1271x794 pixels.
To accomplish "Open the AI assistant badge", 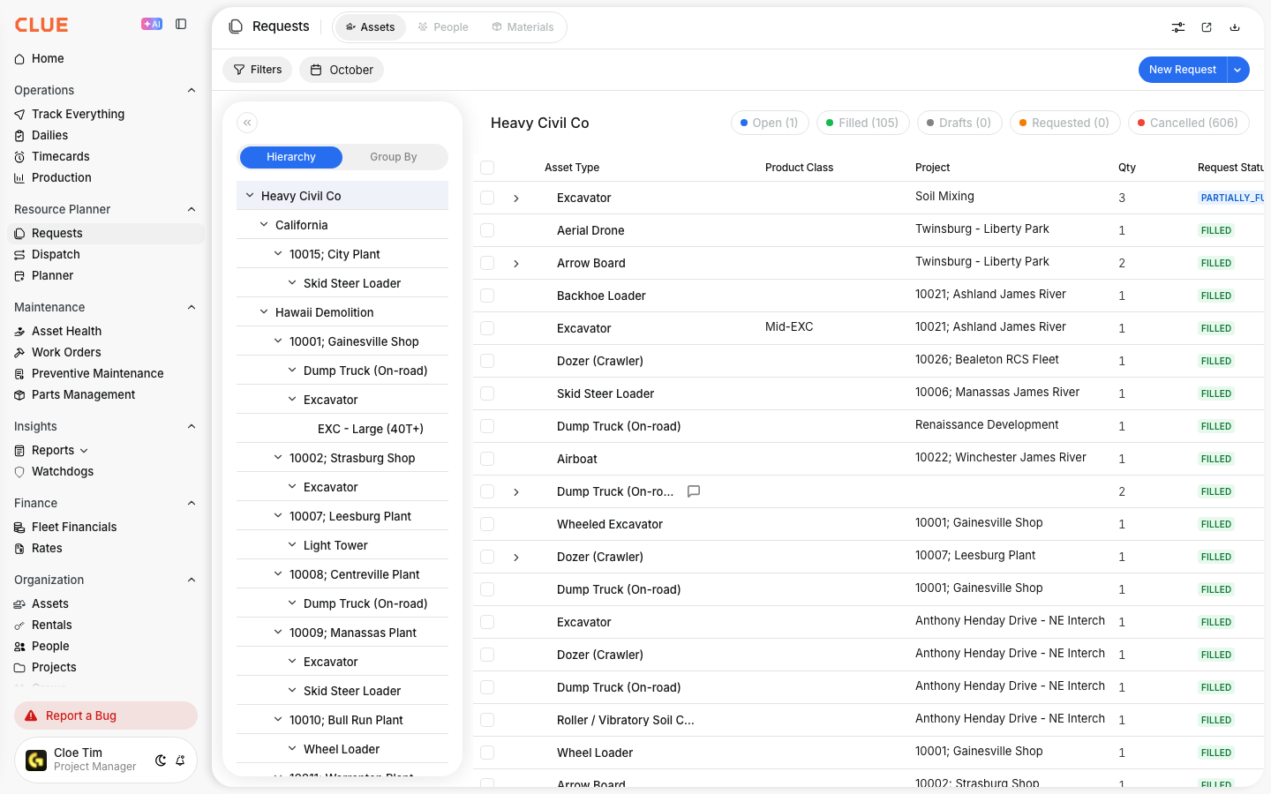I will 152,24.
